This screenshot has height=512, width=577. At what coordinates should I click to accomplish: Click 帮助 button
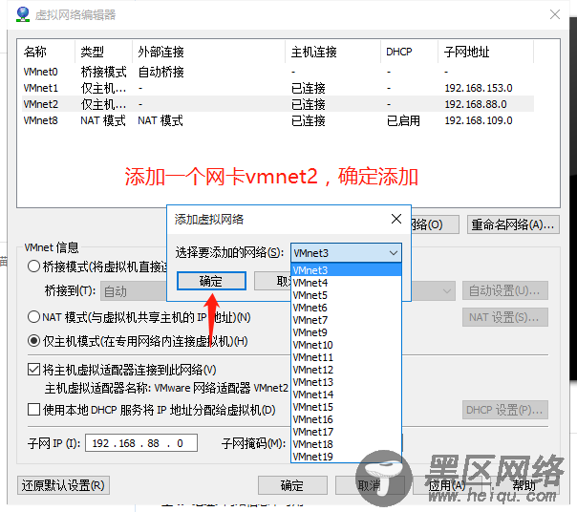524,485
